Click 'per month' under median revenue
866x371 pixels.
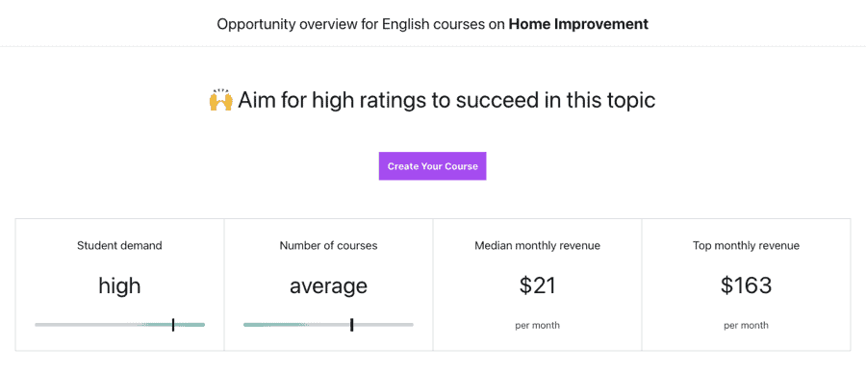(x=537, y=325)
